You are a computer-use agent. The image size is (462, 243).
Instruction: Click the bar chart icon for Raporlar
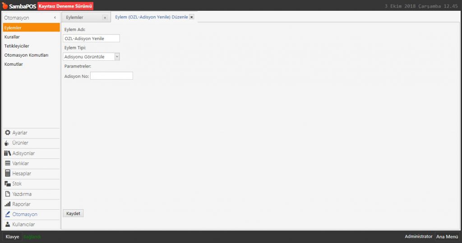[x=8, y=204]
